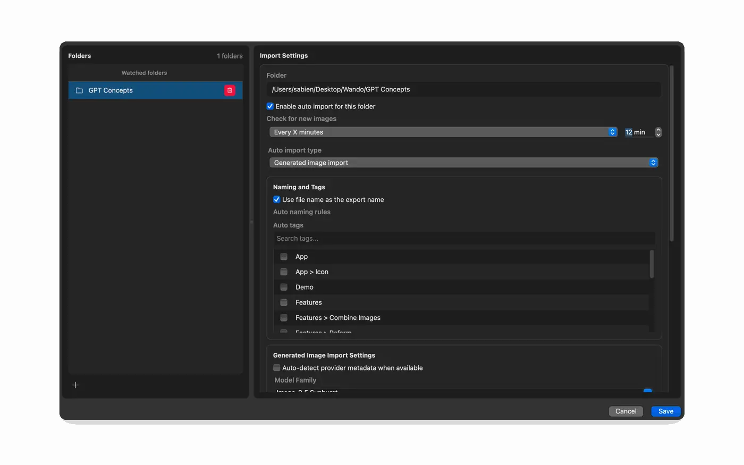This screenshot has width=744, height=465.
Task: Click the minutes stepper arrows
Action: 658,132
